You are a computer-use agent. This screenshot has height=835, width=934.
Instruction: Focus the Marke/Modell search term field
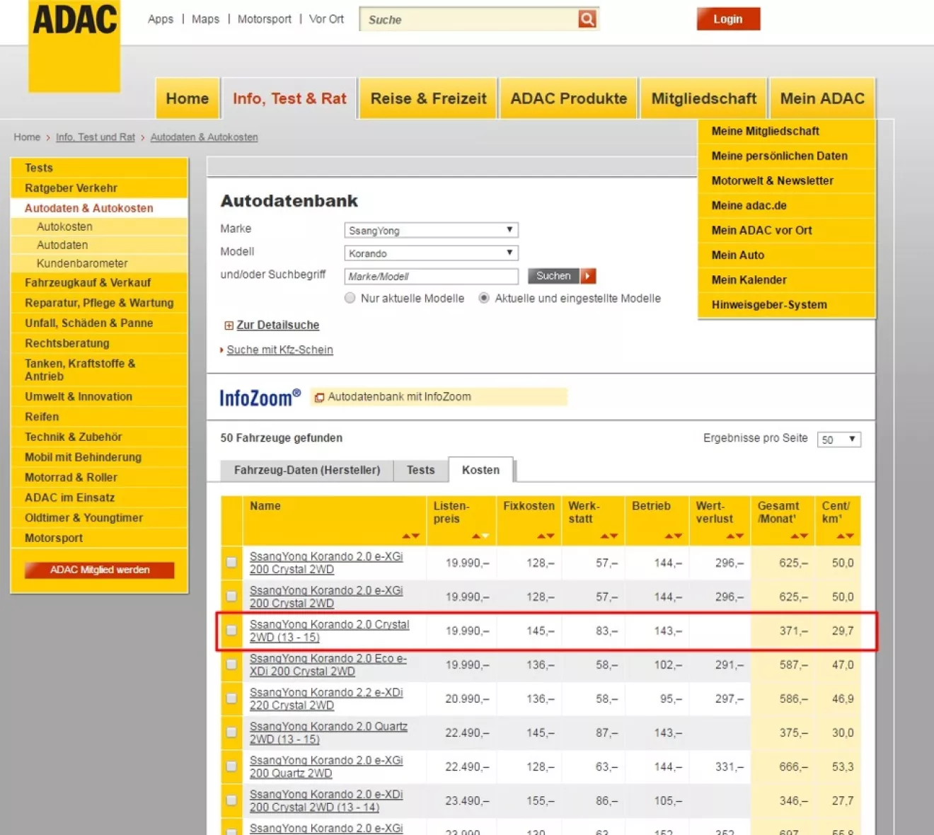431,276
